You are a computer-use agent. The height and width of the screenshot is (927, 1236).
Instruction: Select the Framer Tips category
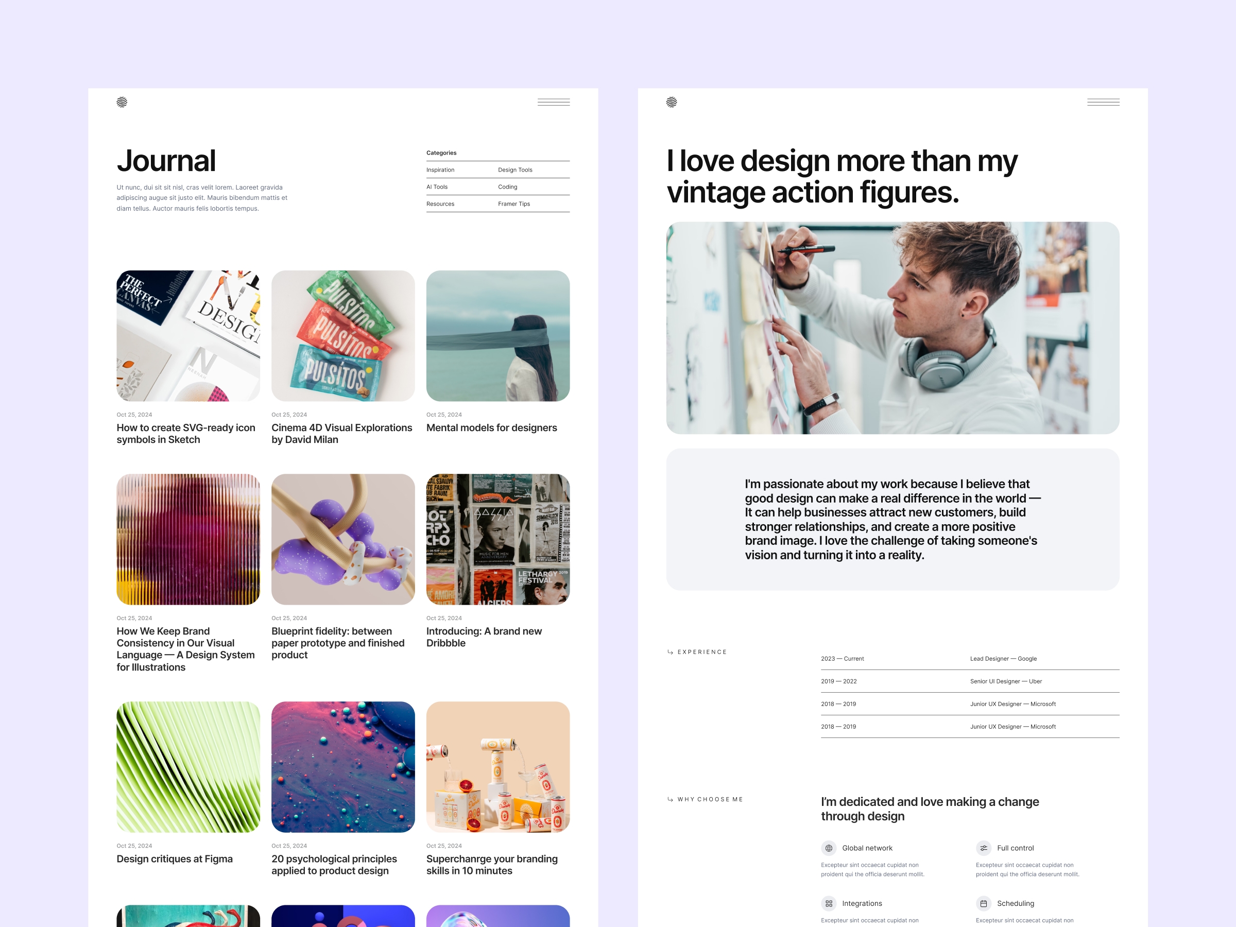514,203
